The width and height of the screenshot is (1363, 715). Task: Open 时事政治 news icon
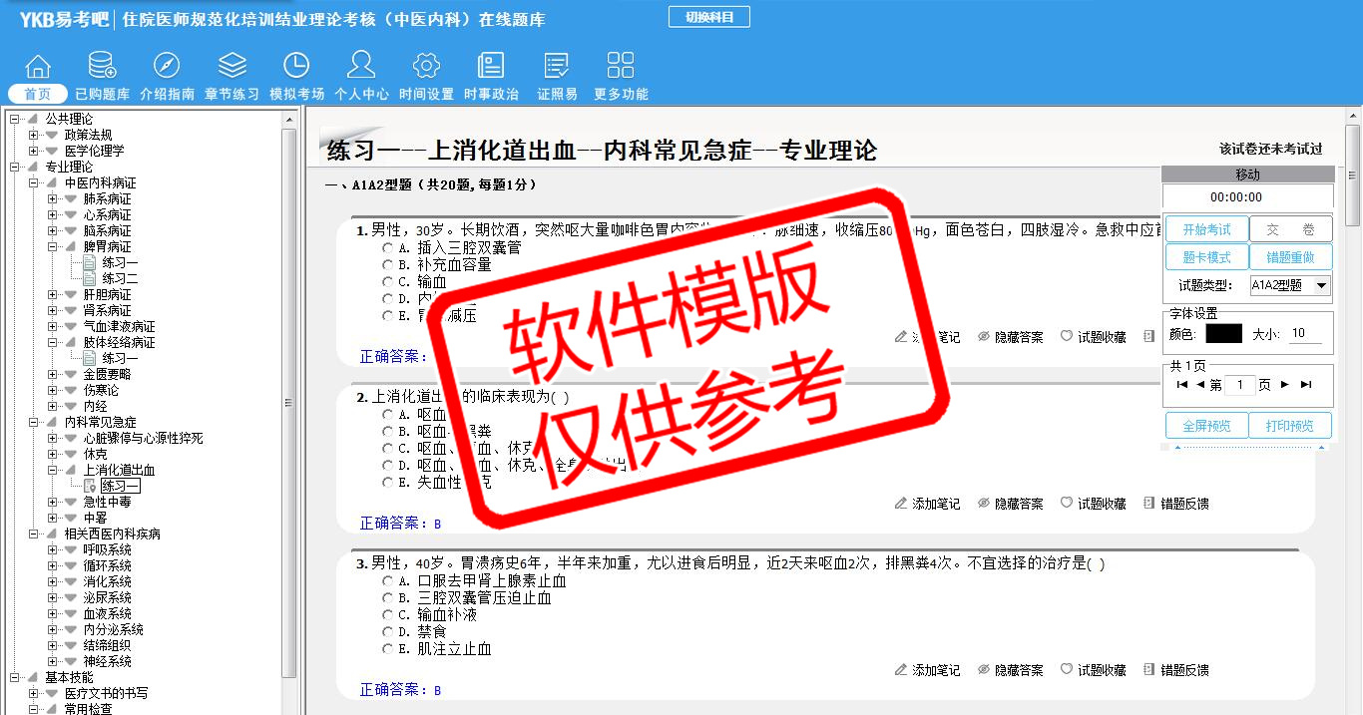pos(491,67)
